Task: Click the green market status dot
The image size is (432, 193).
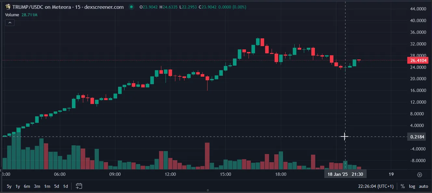Action: pyautogui.click(x=131, y=7)
